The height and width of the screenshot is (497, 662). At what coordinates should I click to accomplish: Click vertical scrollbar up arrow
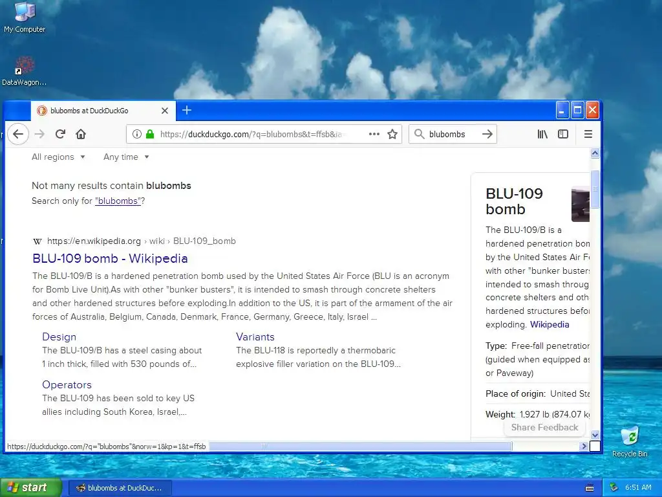pos(595,153)
